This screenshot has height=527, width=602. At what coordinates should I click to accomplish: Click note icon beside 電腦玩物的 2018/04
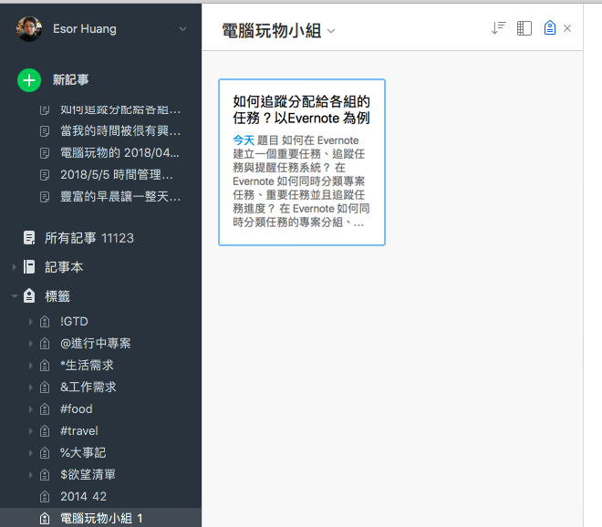(x=45, y=153)
